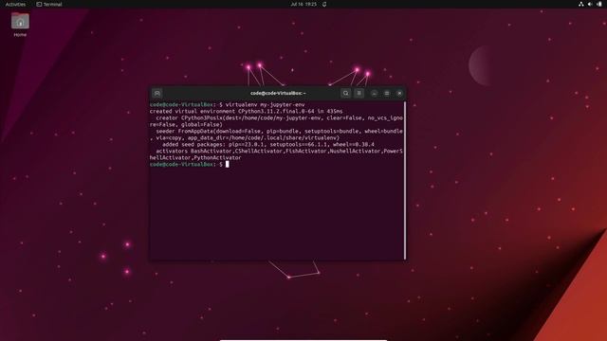Click the refresh indicator next to clock
Viewport: 607px width, 341px height.
(324, 4)
